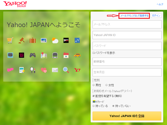
Task: Click the pink hearts icon
Action: coord(44,70)
